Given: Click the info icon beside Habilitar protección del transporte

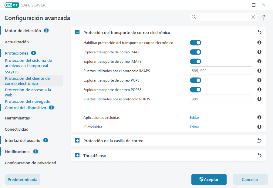Looking at the screenshot, I should 259,43.
